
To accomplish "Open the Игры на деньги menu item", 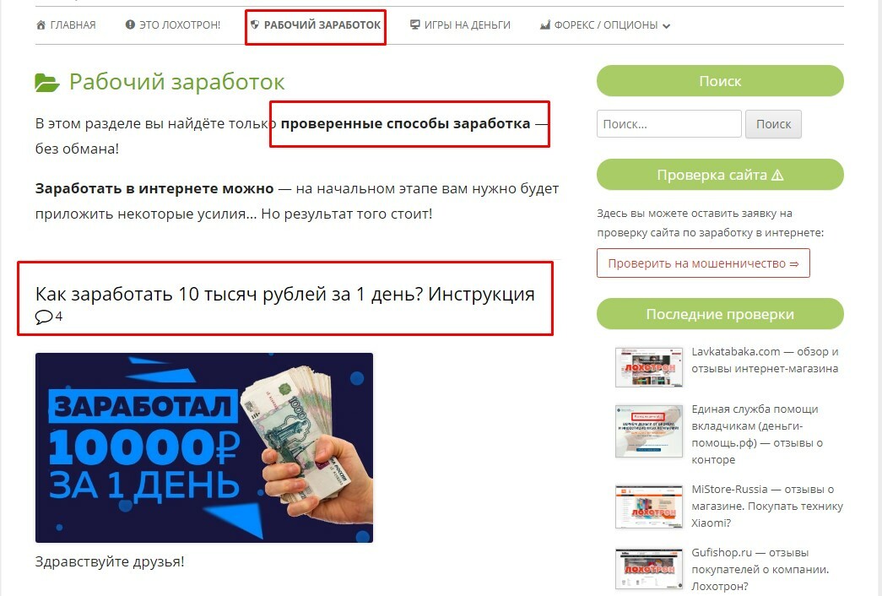I will pyautogui.click(x=460, y=24).
